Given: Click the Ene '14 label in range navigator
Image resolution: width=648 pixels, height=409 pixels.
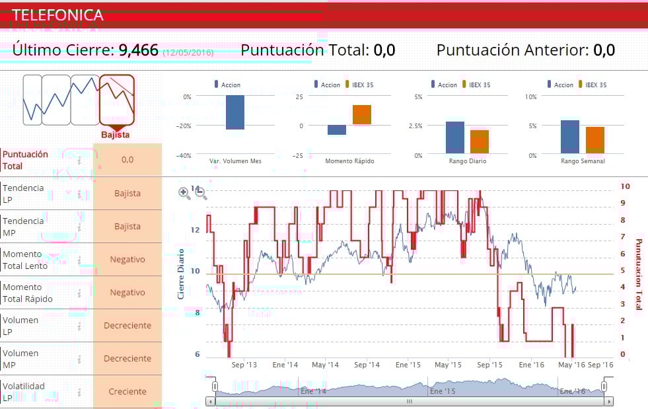Looking at the screenshot, I should (314, 390).
